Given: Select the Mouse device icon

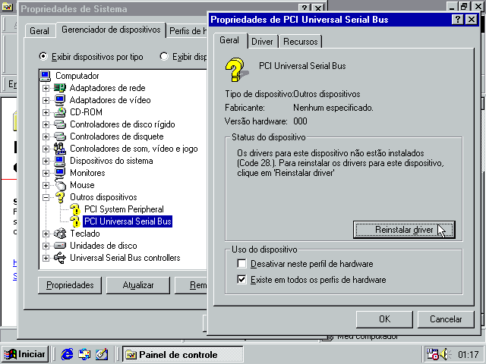Looking at the screenshot, I should click(60, 185).
